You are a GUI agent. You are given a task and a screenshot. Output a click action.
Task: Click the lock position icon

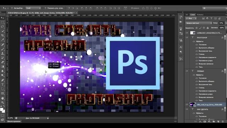click(204, 28)
